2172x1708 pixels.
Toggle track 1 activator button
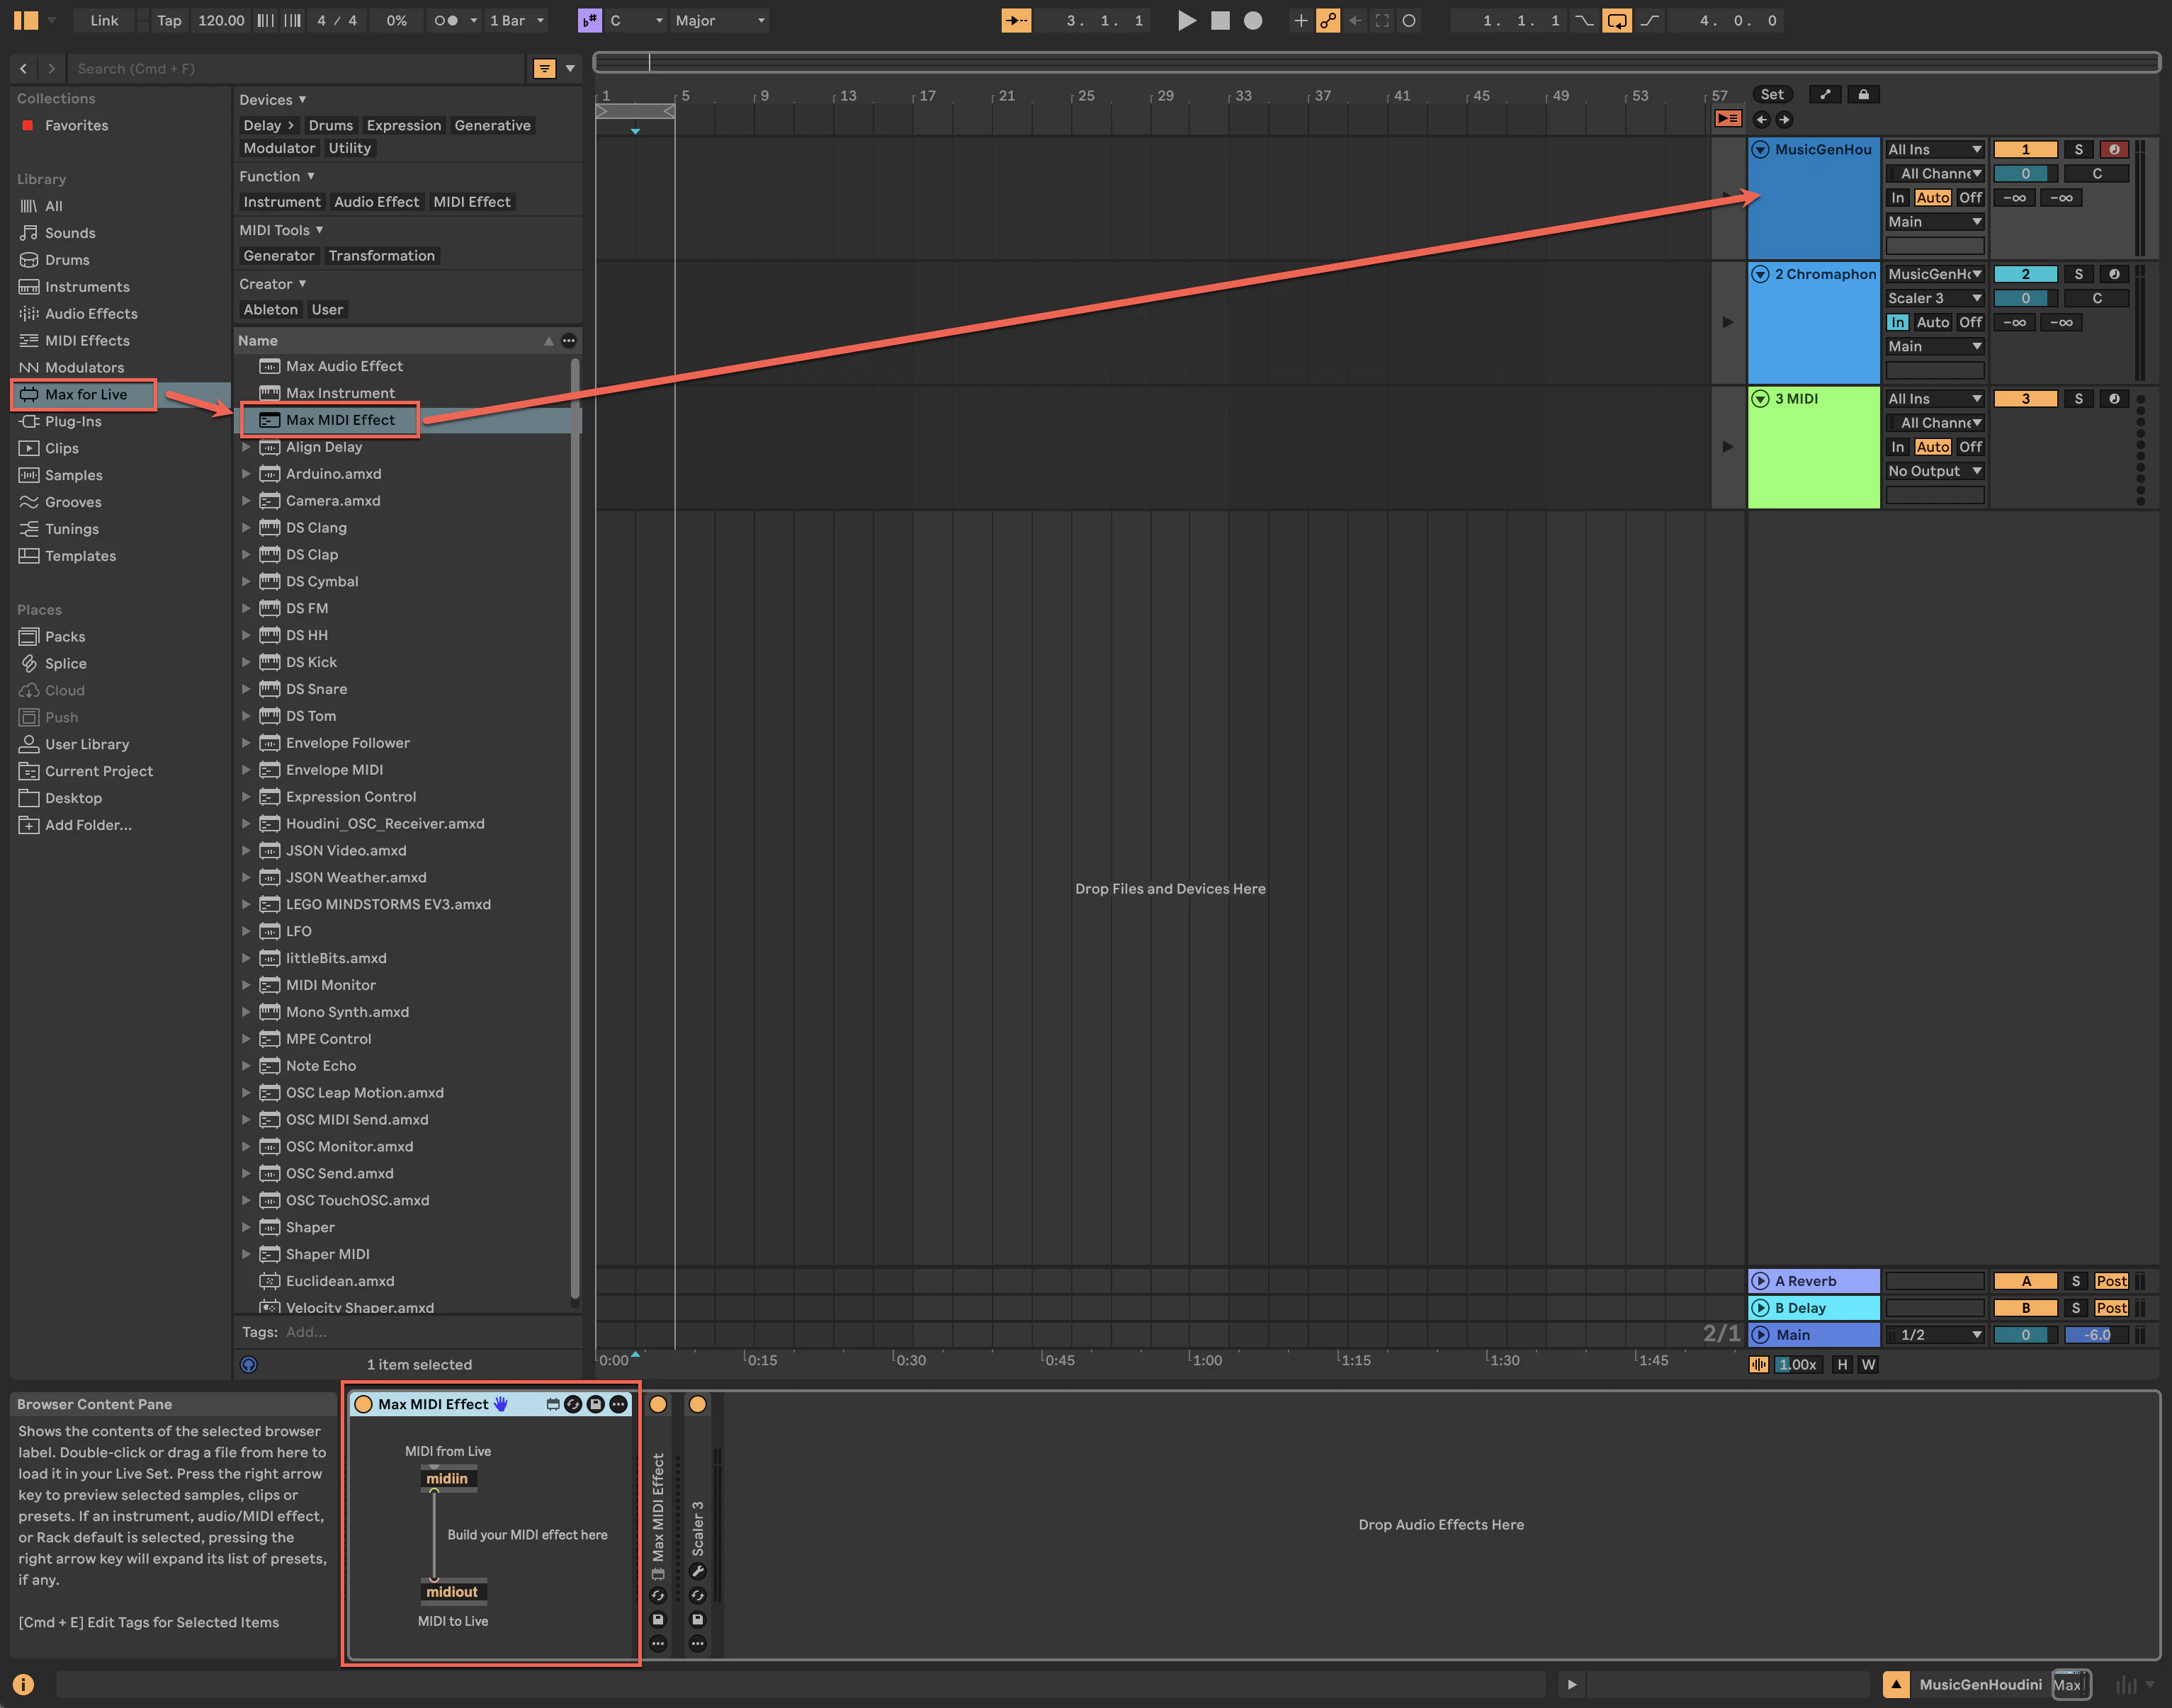(2025, 149)
